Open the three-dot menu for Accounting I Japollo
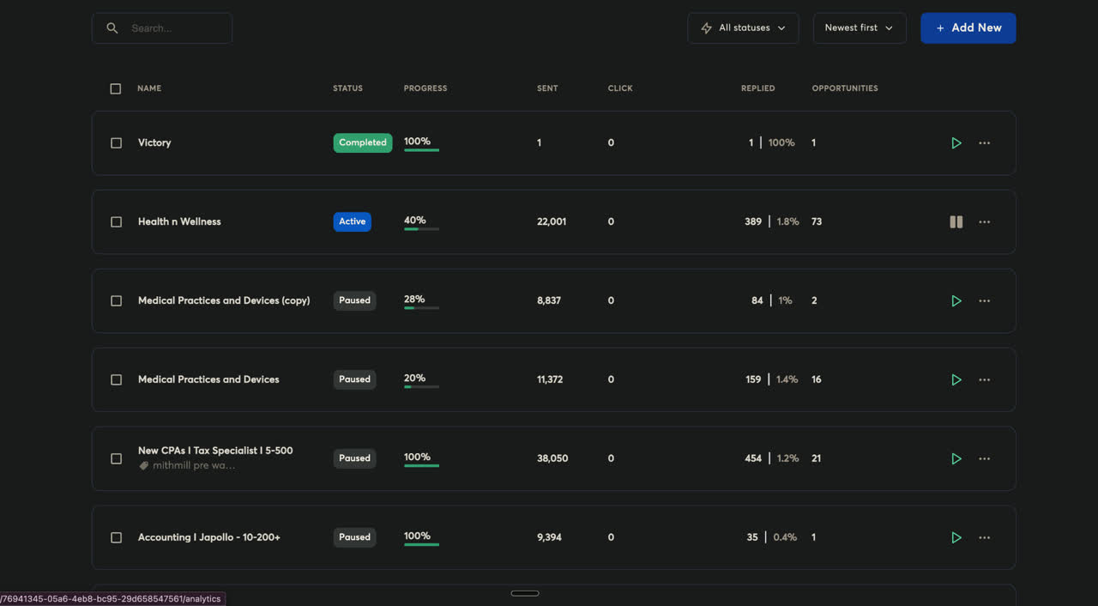This screenshot has height=606, width=1098. click(x=984, y=537)
